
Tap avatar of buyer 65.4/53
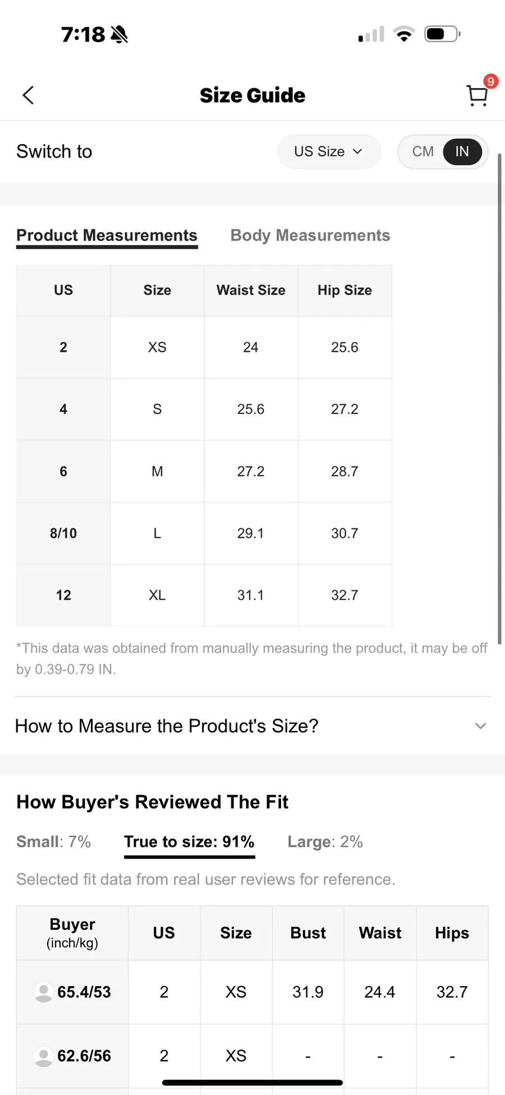[x=44, y=992]
